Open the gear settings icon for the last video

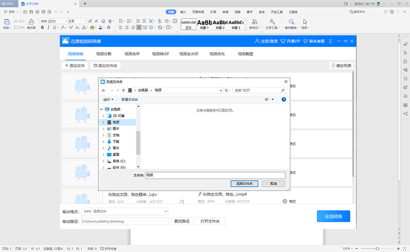pyautogui.click(x=285, y=201)
